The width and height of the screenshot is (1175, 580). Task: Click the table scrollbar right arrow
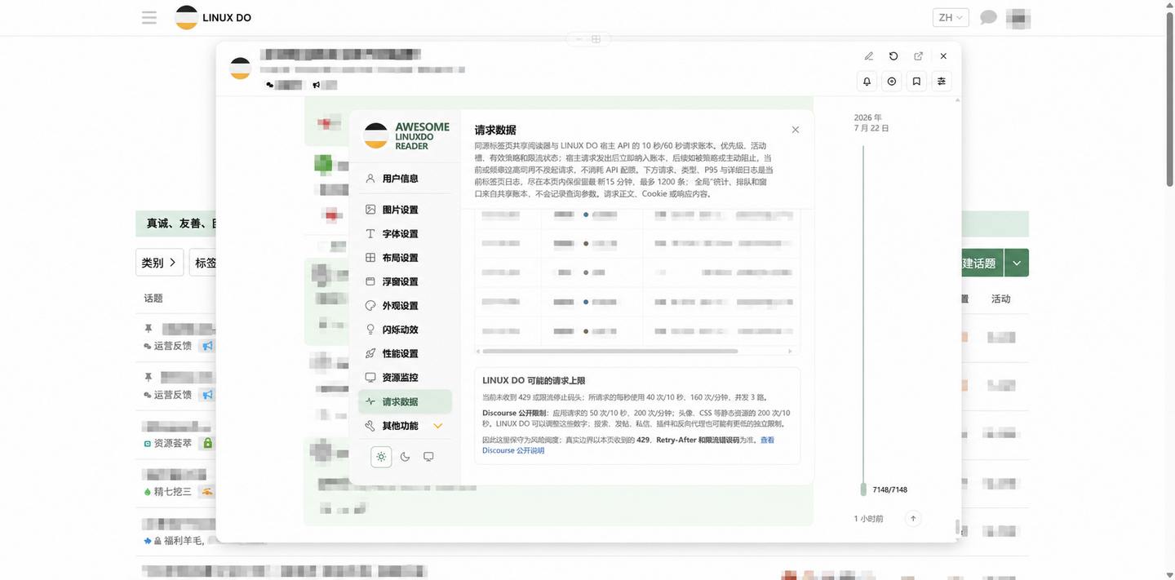pyautogui.click(x=790, y=352)
